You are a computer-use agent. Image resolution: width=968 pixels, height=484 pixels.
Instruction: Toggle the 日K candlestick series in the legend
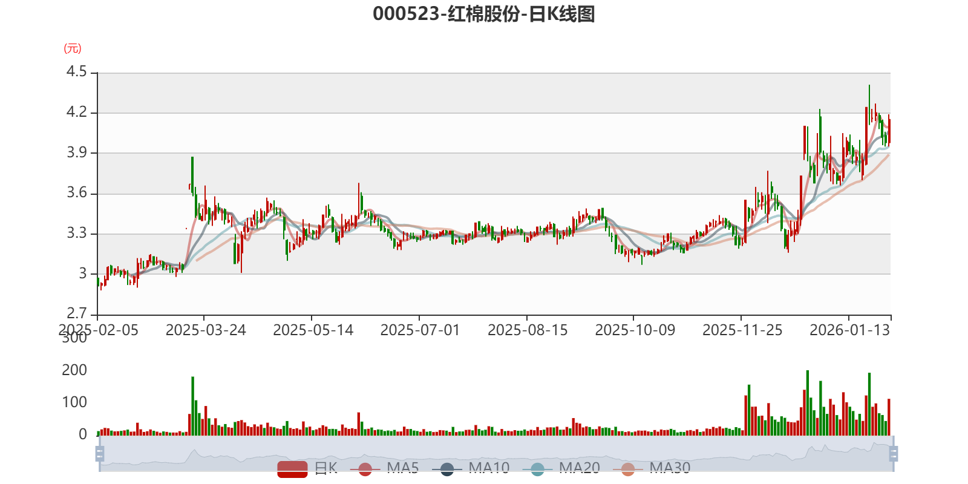307,468
